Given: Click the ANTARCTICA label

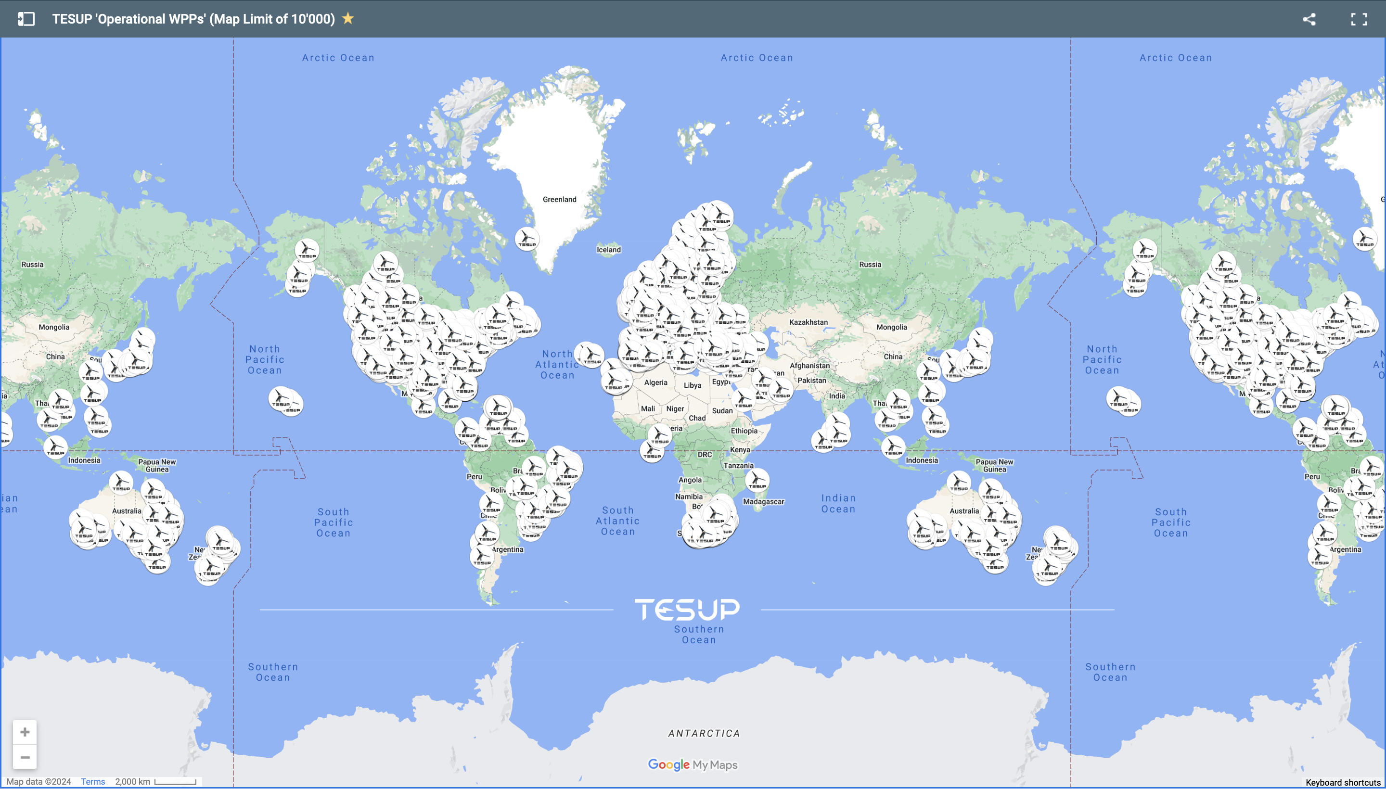Looking at the screenshot, I should pyautogui.click(x=704, y=733).
